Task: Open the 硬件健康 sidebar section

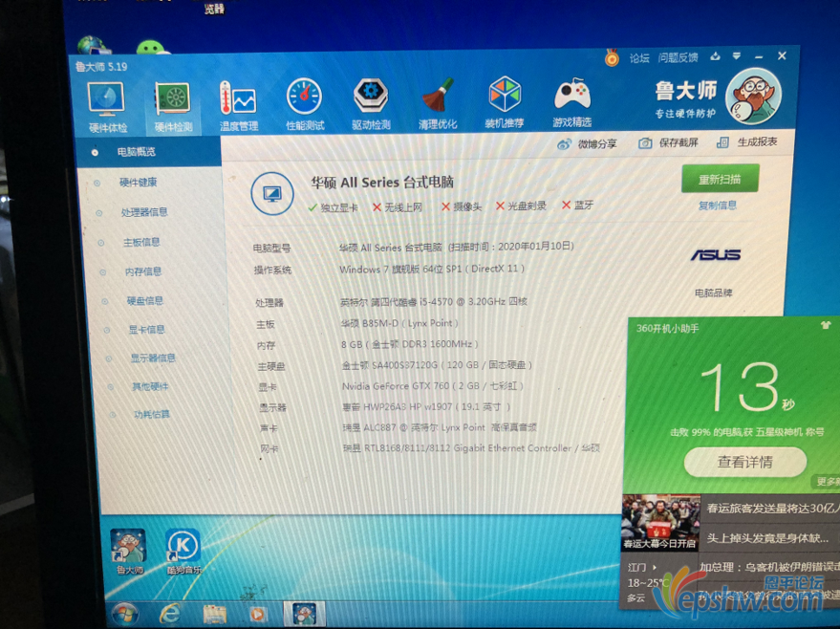Action: (x=138, y=183)
